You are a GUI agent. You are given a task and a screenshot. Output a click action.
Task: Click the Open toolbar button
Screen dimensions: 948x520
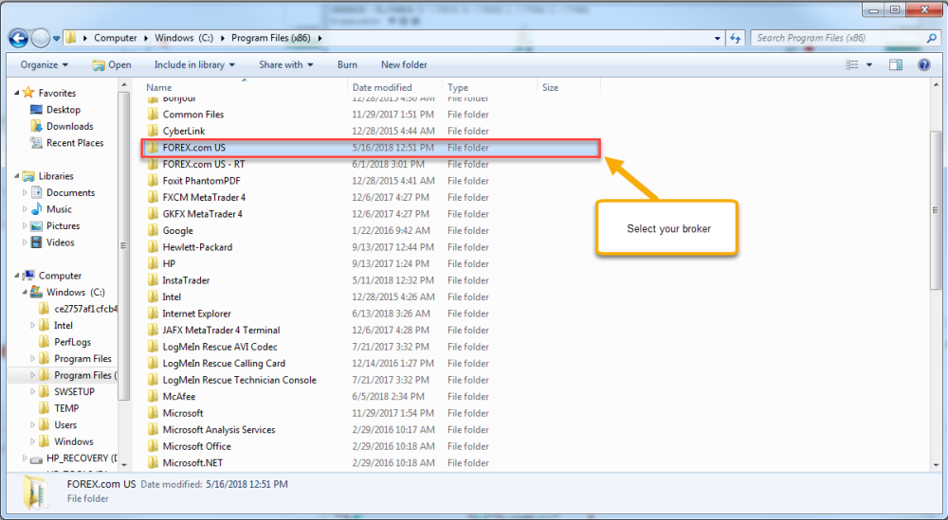[112, 64]
